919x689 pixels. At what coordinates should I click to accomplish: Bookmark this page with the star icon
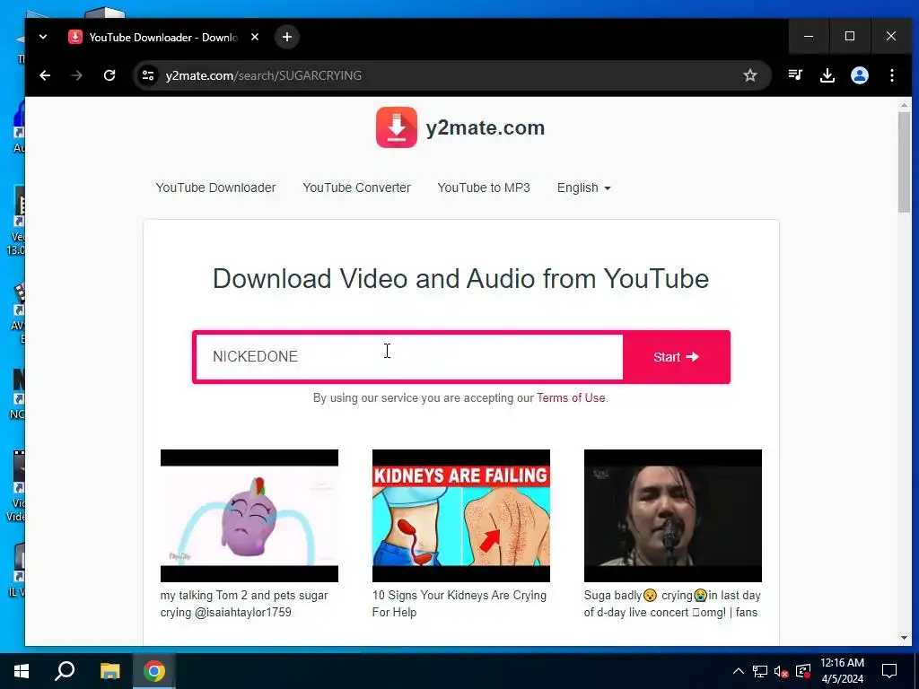point(750,75)
